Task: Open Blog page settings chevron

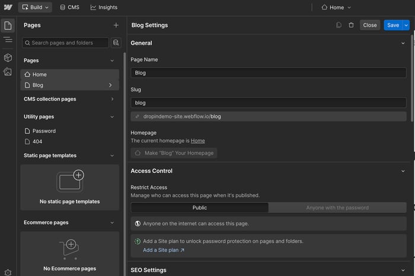Action: click(110, 85)
